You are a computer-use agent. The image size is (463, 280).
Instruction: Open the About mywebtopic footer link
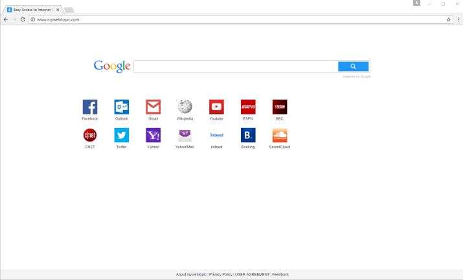191,274
